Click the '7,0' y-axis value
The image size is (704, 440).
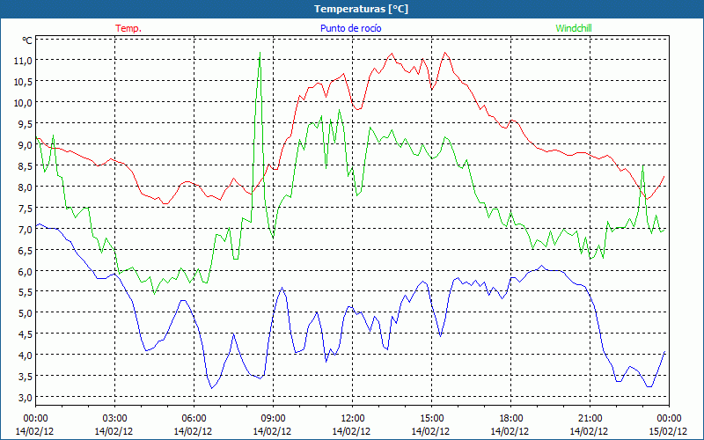point(25,230)
